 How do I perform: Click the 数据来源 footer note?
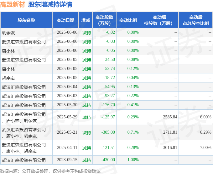click(x=50, y=171)
